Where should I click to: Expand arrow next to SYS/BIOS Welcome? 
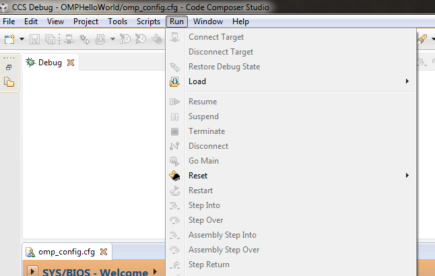pyautogui.click(x=155, y=271)
